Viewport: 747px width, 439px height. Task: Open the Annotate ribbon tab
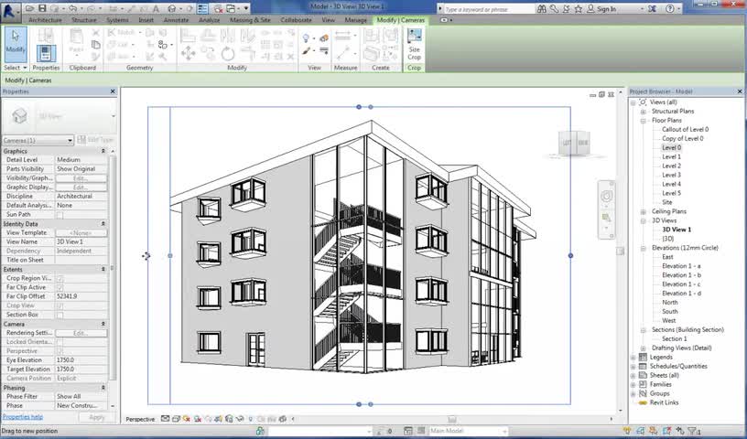(177, 20)
